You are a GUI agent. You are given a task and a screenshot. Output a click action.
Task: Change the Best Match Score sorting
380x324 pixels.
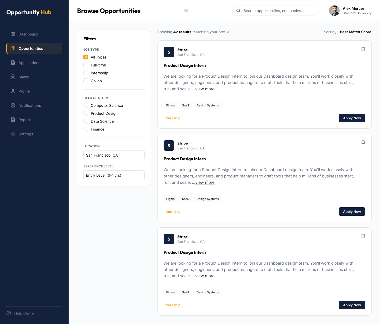[355, 32]
